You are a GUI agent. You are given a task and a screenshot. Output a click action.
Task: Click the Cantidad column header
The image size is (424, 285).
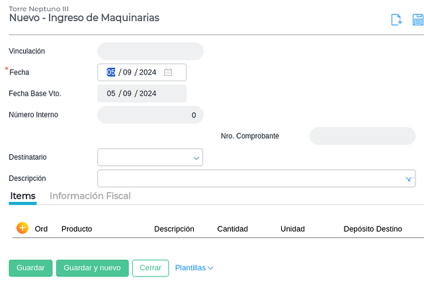pos(232,229)
